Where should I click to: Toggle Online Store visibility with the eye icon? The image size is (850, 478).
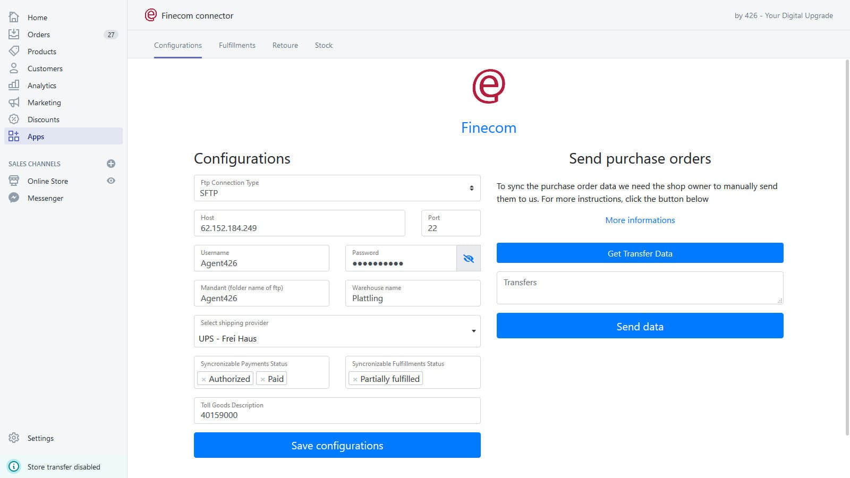pyautogui.click(x=110, y=181)
